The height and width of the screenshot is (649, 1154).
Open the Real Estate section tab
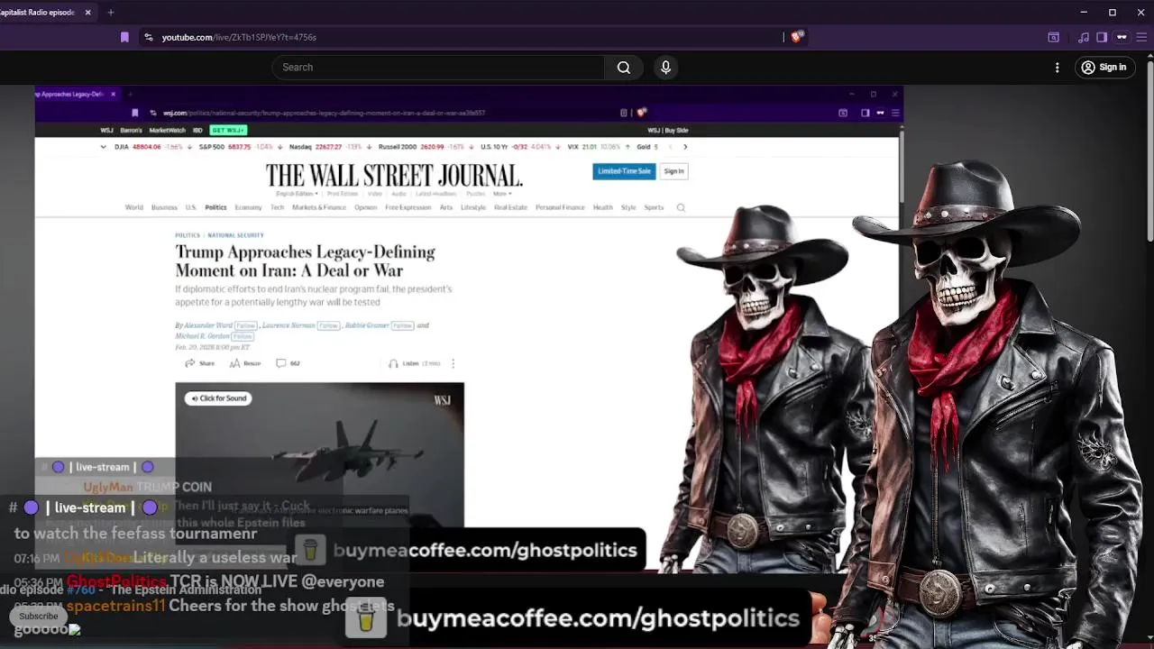510,207
